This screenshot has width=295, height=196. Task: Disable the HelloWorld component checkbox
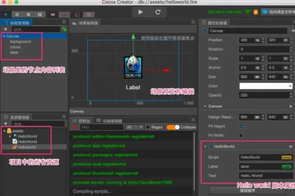tap(211, 146)
